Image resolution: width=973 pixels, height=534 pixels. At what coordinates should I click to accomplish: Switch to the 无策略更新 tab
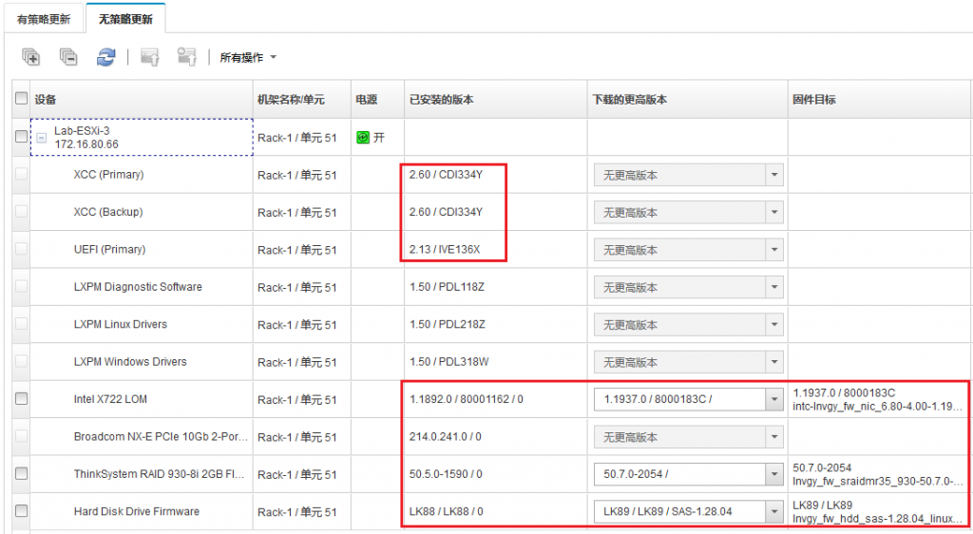pos(125,19)
